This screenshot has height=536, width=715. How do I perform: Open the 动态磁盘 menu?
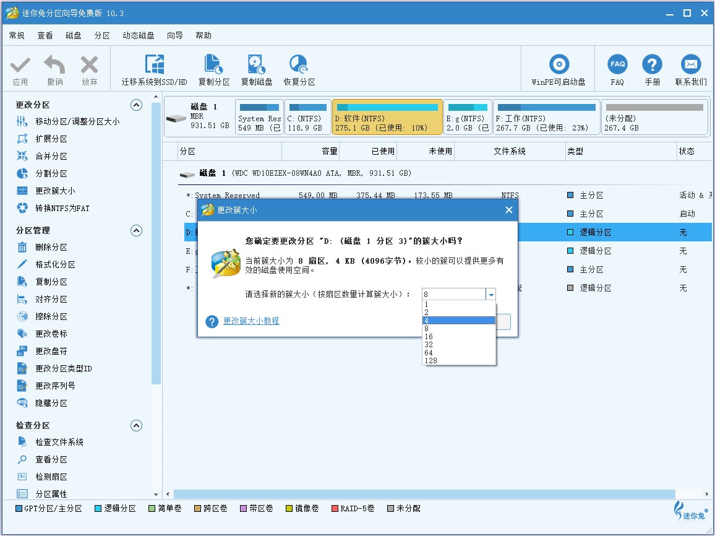click(x=139, y=35)
